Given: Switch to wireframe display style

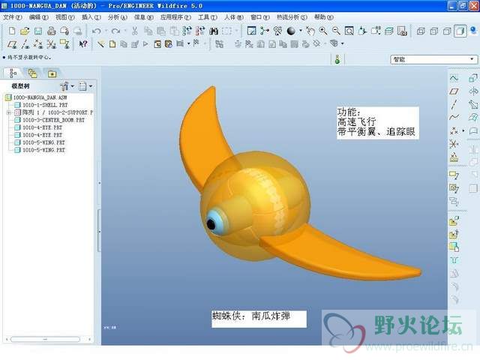Looking at the screenshot, I should coord(421,31).
